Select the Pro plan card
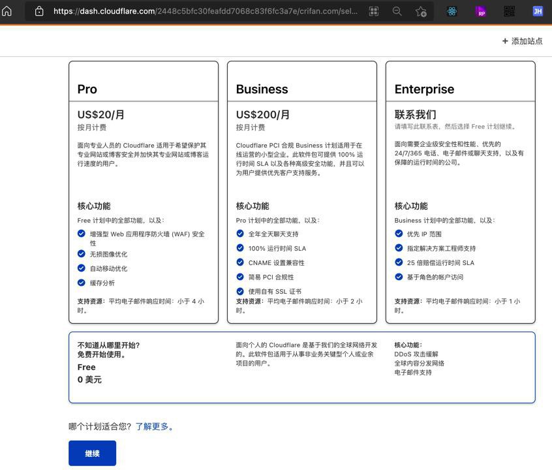 click(x=144, y=192)
